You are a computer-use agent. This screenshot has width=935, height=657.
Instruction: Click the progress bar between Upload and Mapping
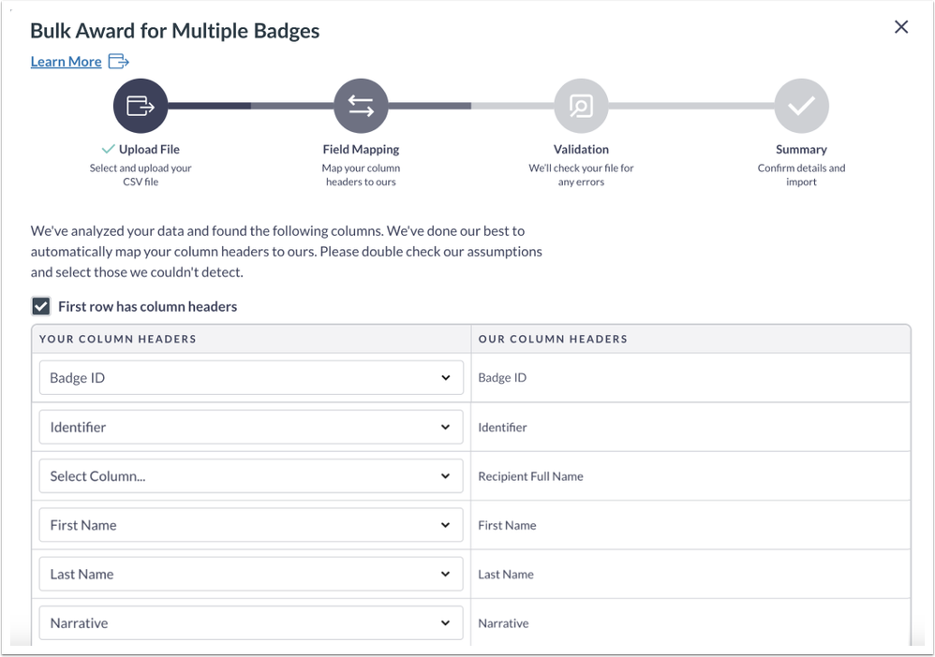[x=250, y=106]
